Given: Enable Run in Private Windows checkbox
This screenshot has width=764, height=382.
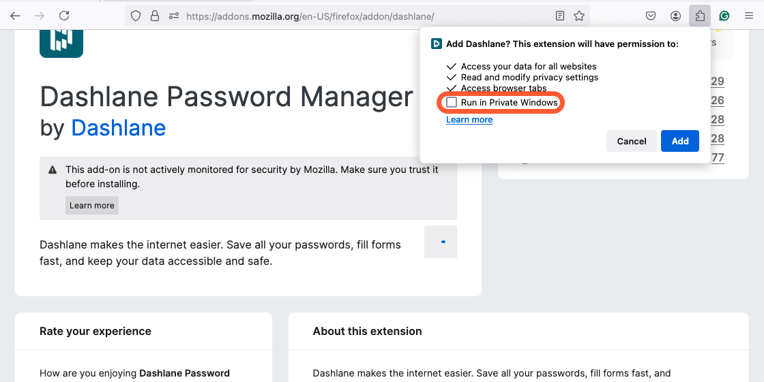Looking at the screenshot, I should click(452, 103).
